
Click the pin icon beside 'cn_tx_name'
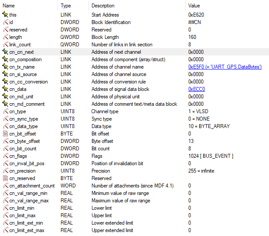tap(5, 67)
